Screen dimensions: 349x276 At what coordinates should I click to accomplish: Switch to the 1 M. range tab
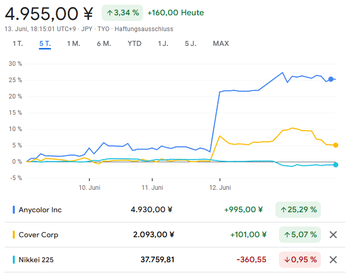(74, 43)
